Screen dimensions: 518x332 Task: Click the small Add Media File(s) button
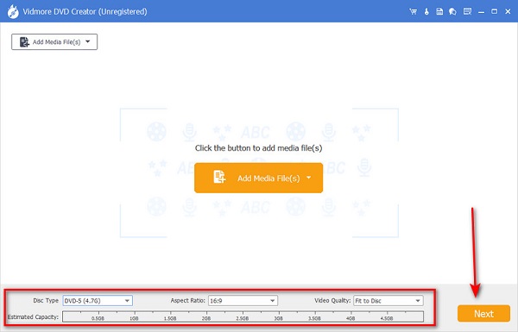pyautogui.click(x=54, y=42)
